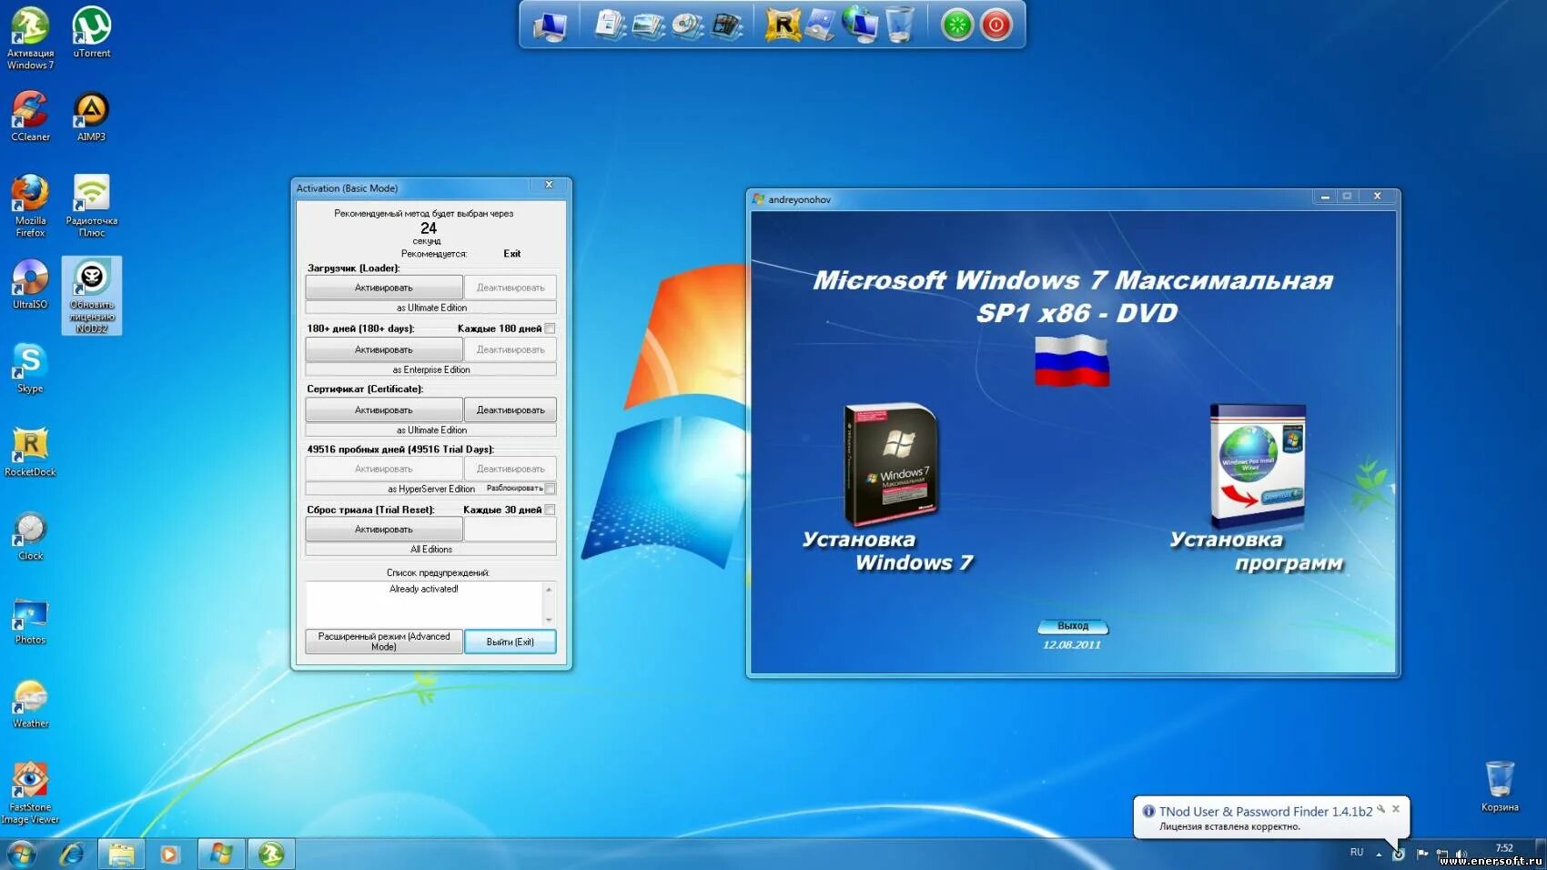1547x870 pixels.
Task: Open RocketDock gold R icon in dock
Action: pos(782,25)
